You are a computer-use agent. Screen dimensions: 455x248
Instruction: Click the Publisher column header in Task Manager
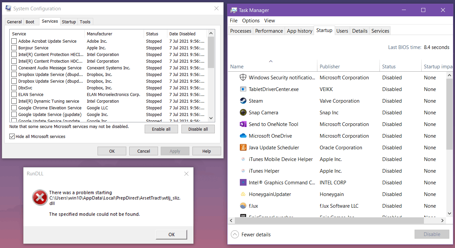pyautogui.click(x=348, y=66)
